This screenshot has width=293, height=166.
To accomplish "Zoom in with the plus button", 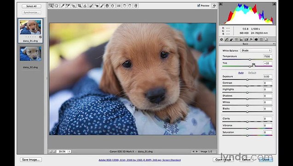I will click(54, 151).
